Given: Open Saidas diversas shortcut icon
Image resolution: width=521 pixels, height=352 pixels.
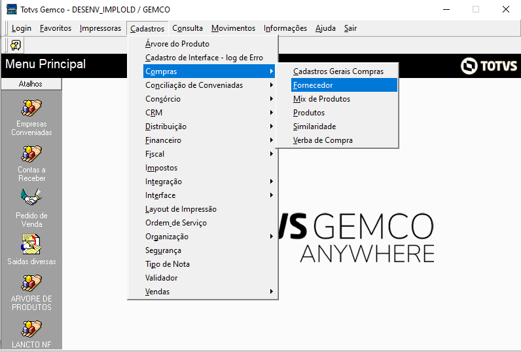Looking at the screenshot, I should [x=31, y=244].
